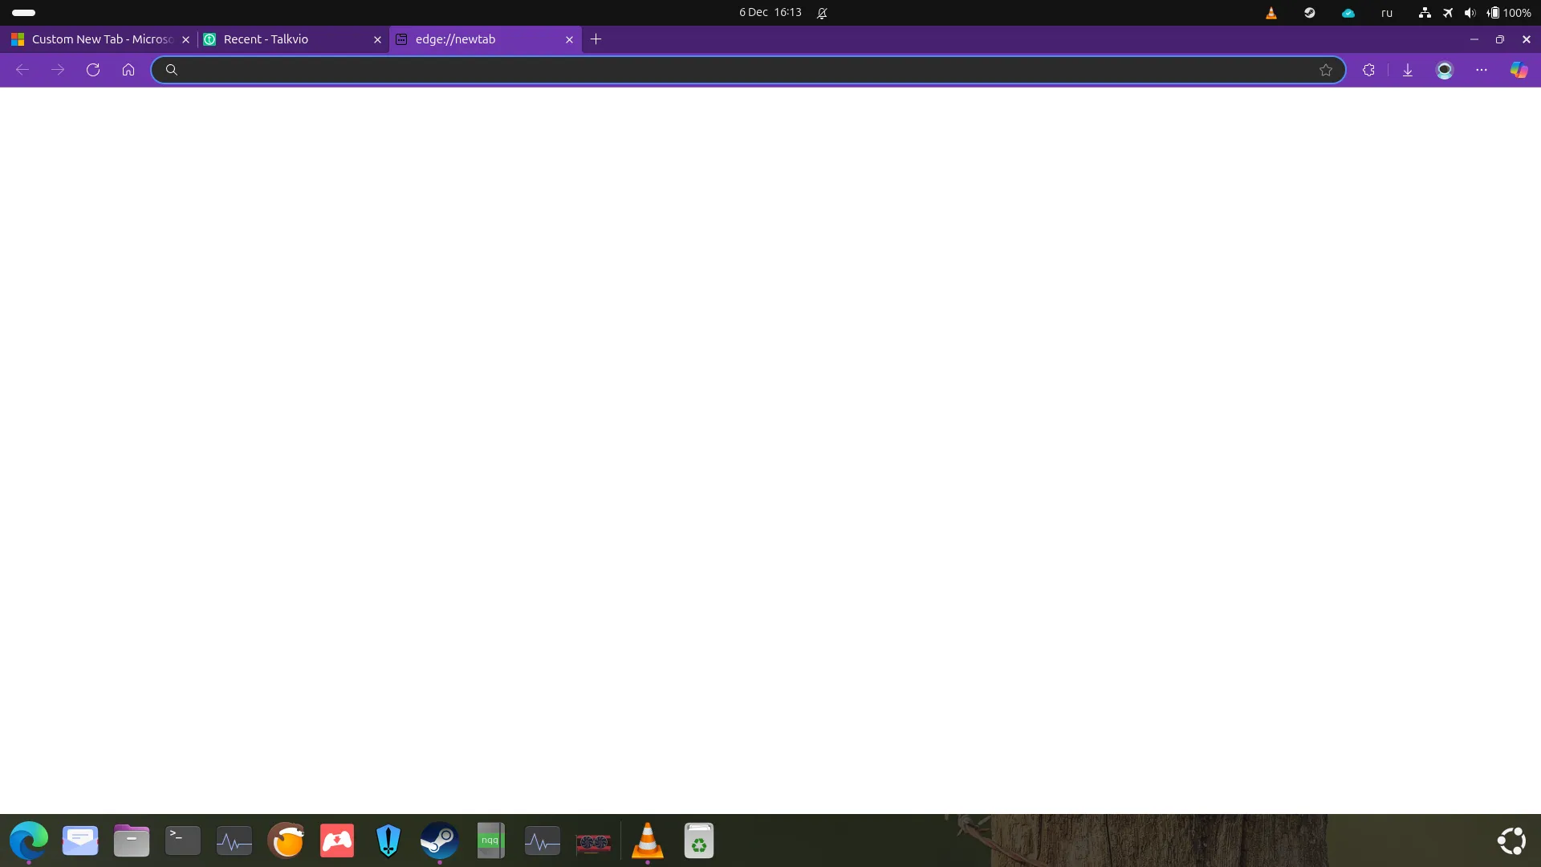
Task: Close the Recent - Talkvio tab
Action: tap(377, 39)
